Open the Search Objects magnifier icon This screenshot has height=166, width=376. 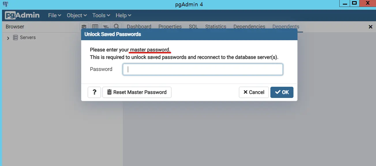(x=117, y=26)
